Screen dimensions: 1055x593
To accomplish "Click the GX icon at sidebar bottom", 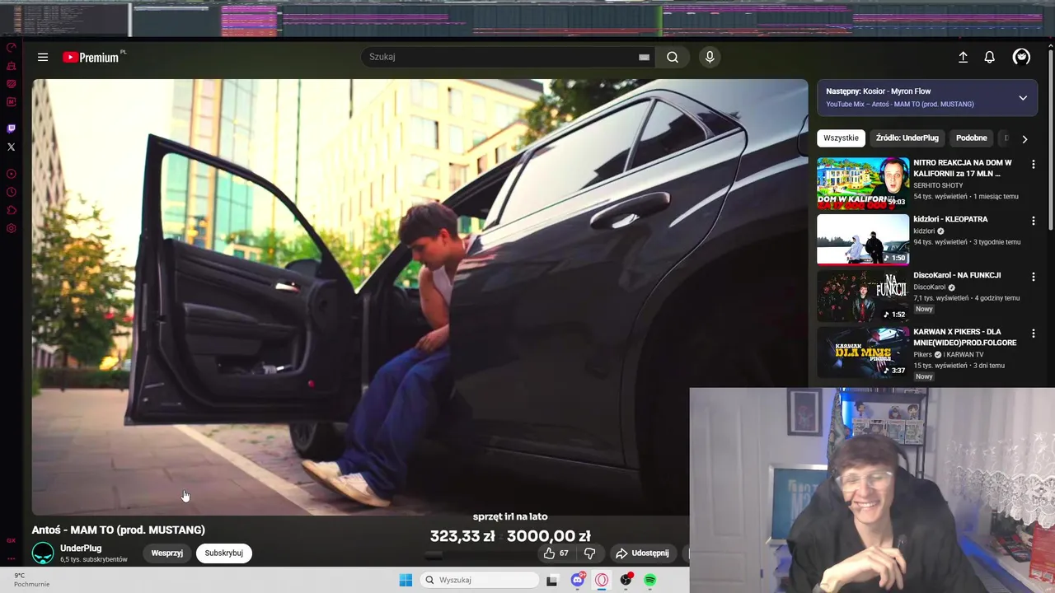I will [12, 540].
